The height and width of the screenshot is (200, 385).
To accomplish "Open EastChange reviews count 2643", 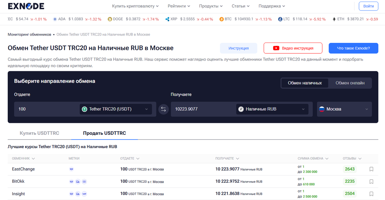I will pos(350,169).
